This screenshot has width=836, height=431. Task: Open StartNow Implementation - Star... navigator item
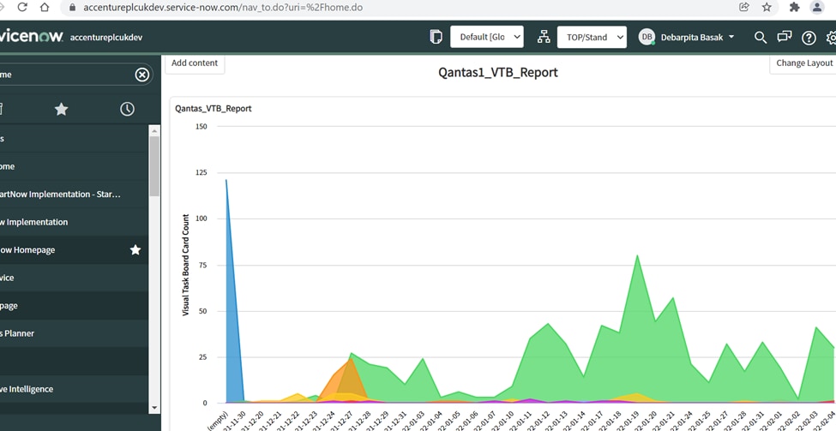(x=74, y=194)
